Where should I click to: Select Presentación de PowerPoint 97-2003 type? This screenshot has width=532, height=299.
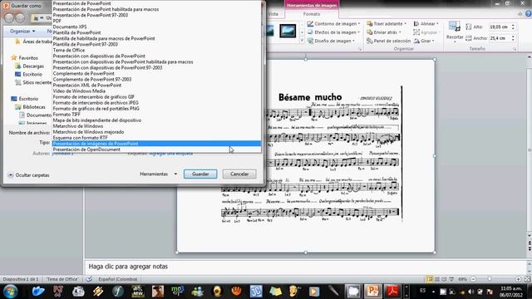pyautogui.click(x=157, y=15)
